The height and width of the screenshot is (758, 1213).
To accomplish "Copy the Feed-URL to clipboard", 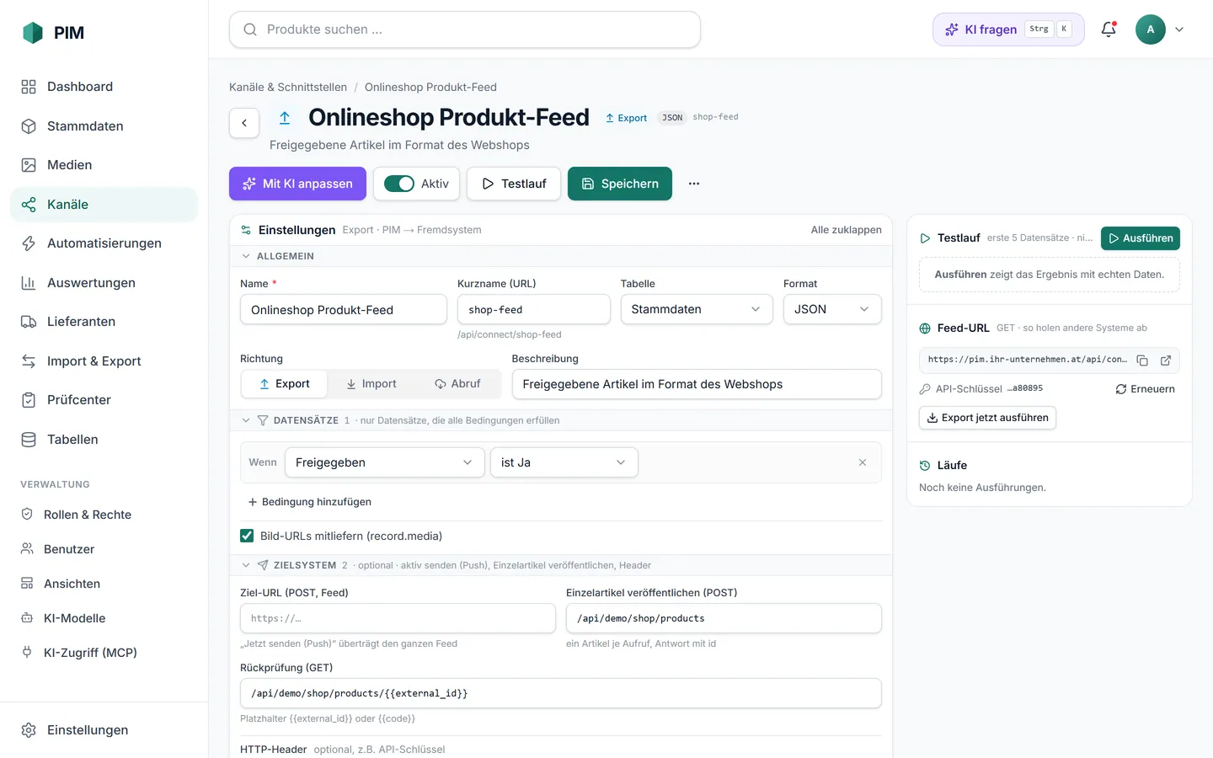I will pyautogui.click(x=1142, y=360).
